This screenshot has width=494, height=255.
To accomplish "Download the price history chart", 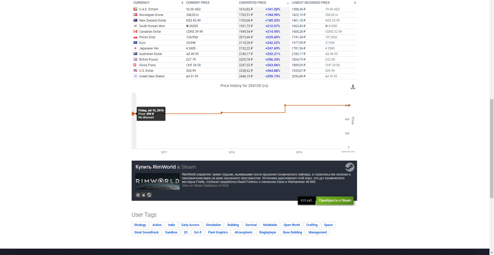I will click(x=353, y=87).
